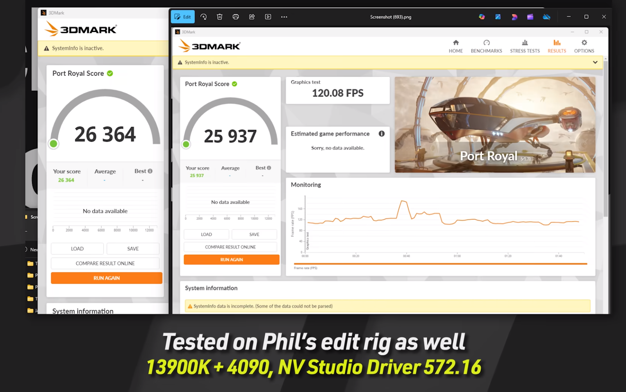Viewport: 626px width, 392px height.
Task: Click info icon beside Estimated game performance
Action: click(x=382, y=134)
